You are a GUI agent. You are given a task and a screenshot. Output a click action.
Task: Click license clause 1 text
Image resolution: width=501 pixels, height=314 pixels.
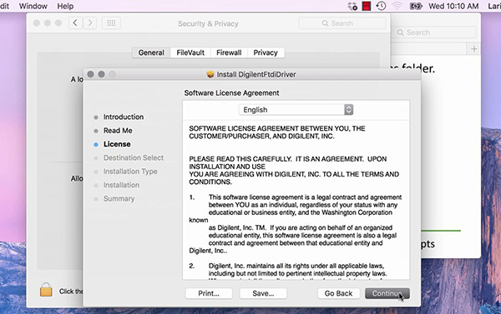(x=296, y=224)
